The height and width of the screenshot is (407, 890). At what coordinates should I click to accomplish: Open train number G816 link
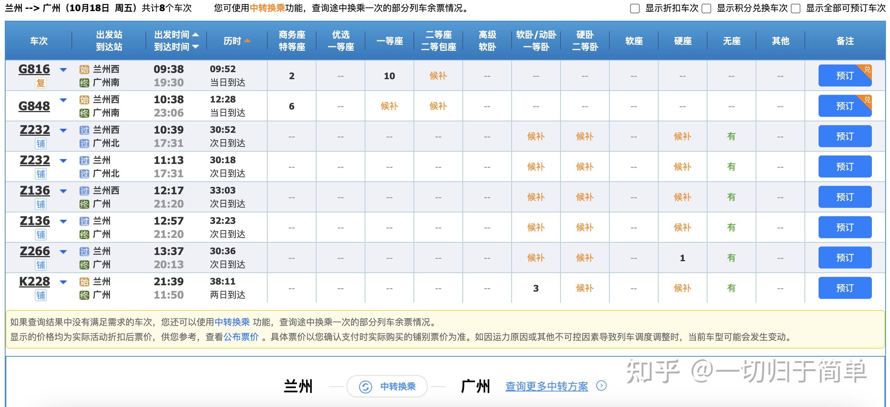[34, 69]
